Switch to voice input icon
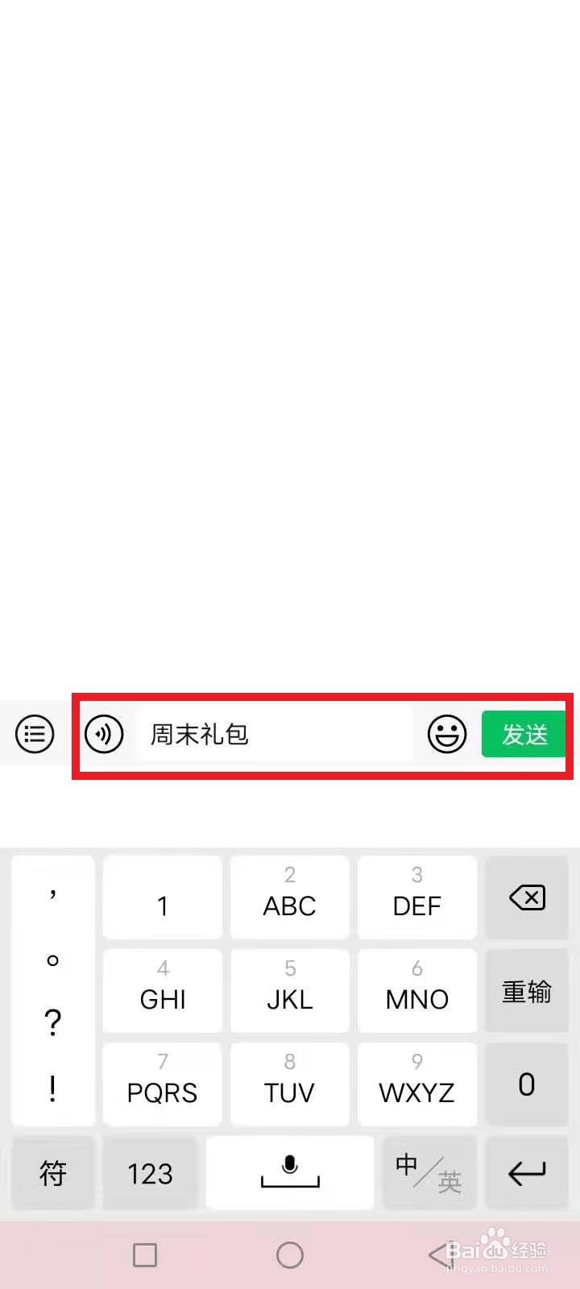 point(104,734)
